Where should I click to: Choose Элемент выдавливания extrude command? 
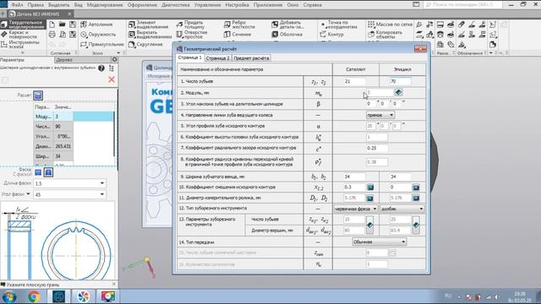tap(149, 24)
